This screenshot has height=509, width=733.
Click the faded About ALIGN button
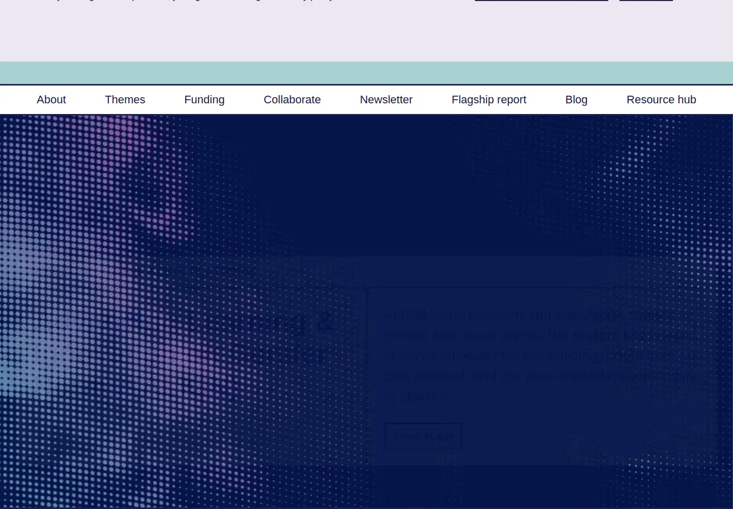(x=423, y=436)
